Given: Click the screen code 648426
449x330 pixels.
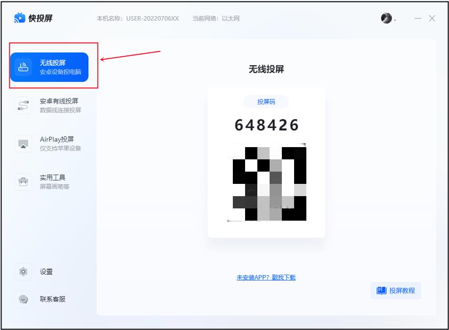Looking at the screenshot, I should click(267, 125).
